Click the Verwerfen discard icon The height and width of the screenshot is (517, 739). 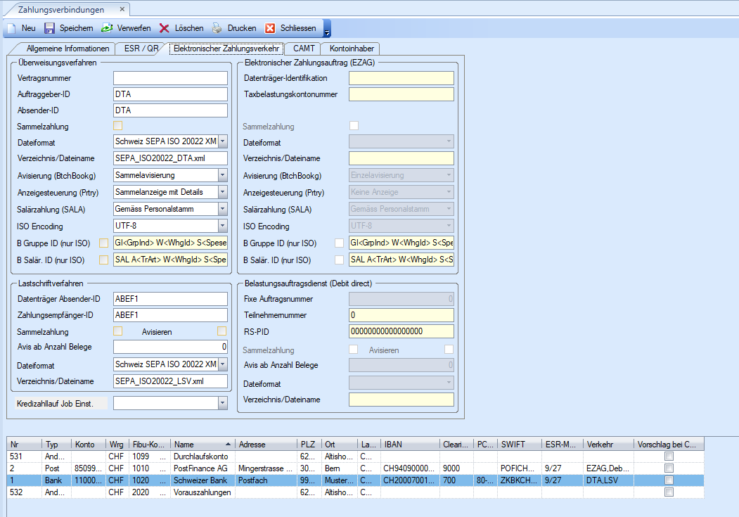tap(106, 28)
